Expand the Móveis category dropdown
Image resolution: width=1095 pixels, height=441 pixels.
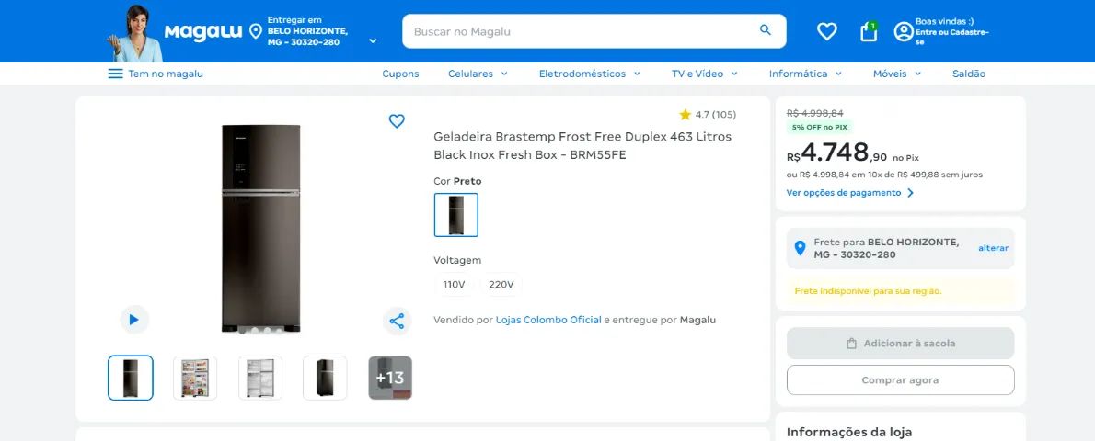point(896,73)
